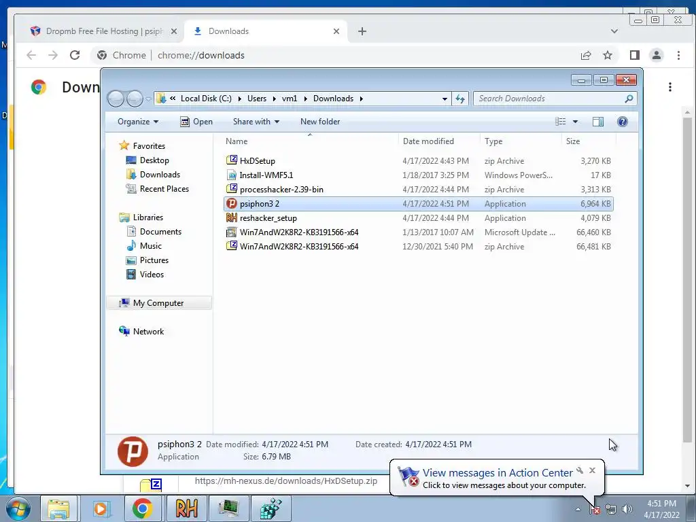The width and height of the screenshot is (696, 522).
Task: Reload the Chrome page
Action: [x=75, y=55]
